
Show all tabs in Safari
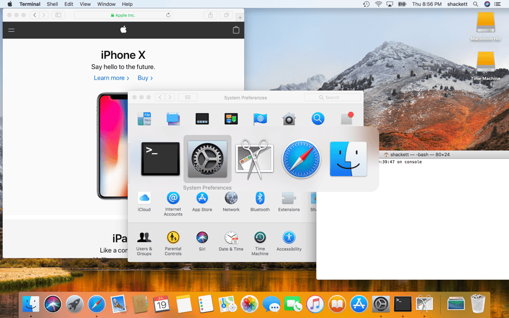pyautogui.click(x=226, y=15)
